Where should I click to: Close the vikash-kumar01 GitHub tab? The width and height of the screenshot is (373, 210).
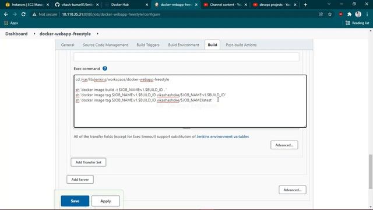(97, 5)
